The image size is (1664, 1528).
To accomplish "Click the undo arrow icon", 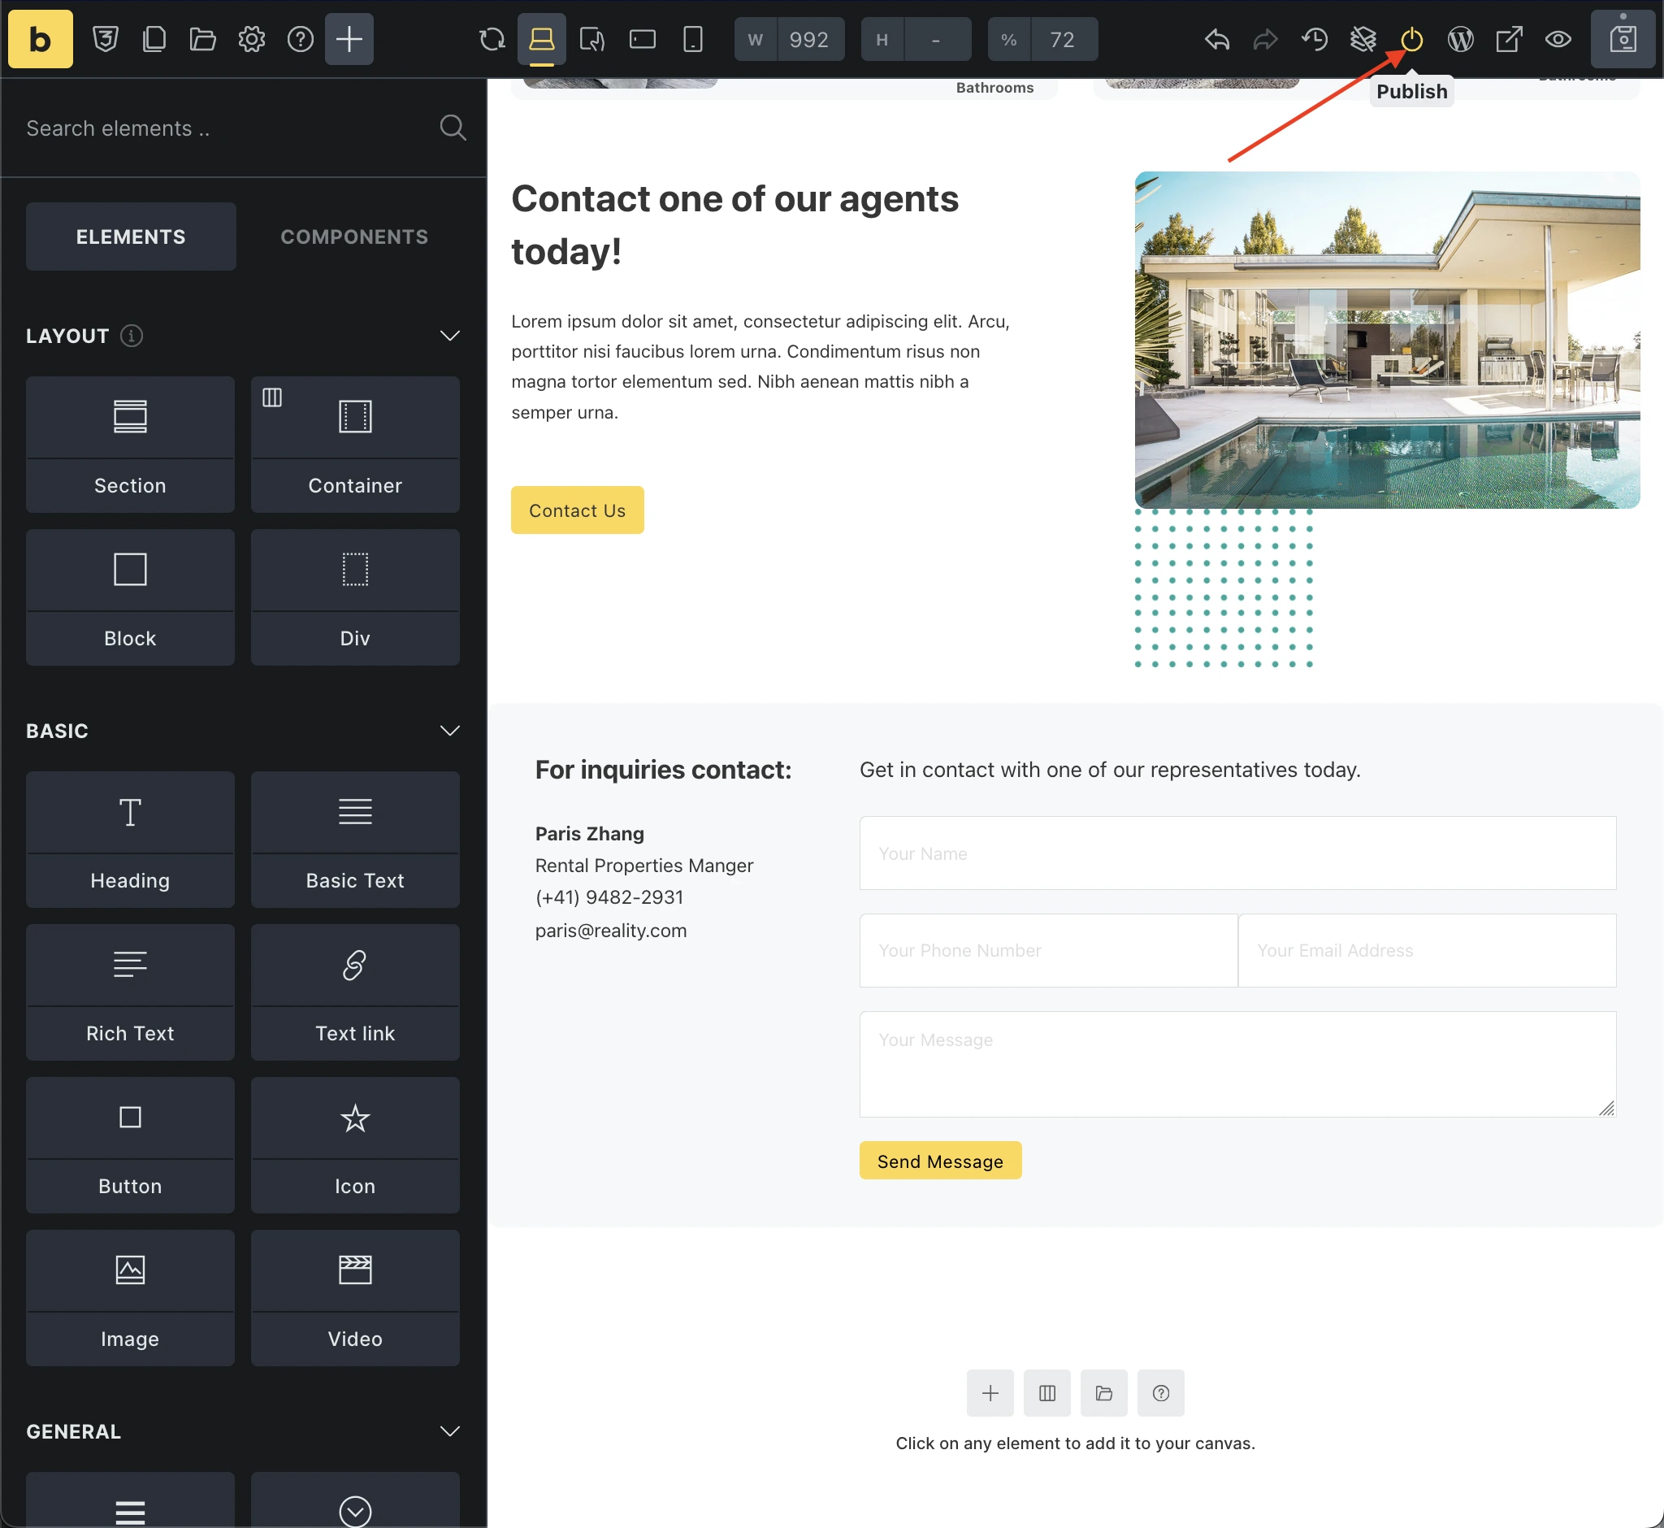I will click(x=1217, y=39).
